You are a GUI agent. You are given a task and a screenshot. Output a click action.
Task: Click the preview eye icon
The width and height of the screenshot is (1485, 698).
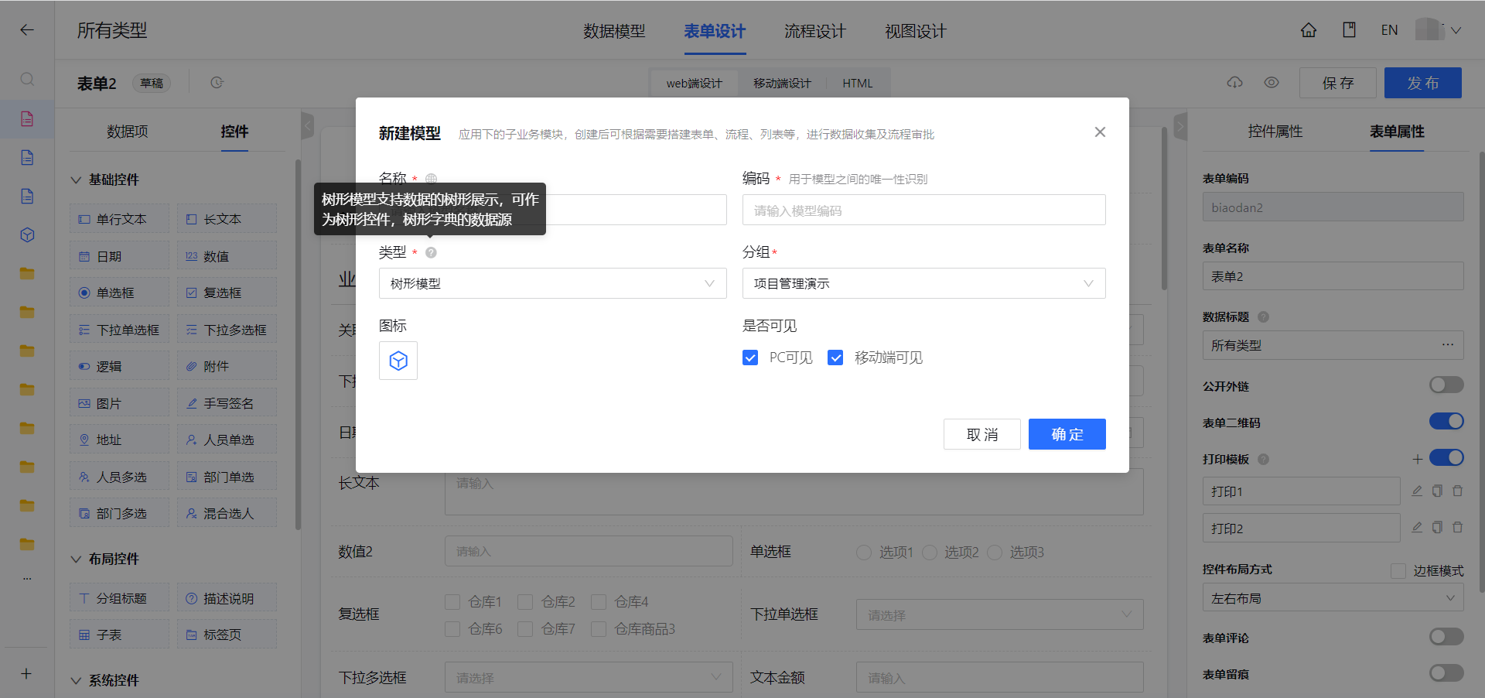(x=1272, y=83)
